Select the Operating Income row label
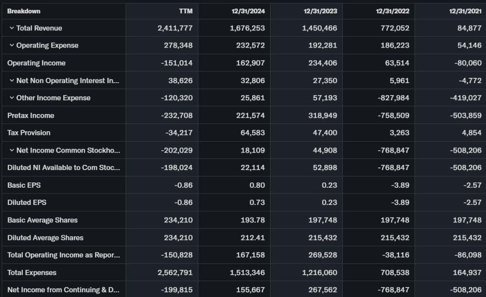486x297 pixels. [37, 63]
